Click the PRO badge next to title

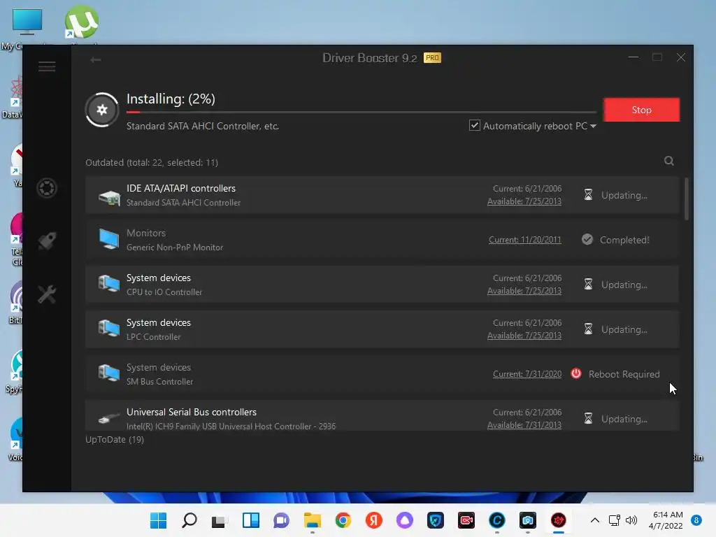(x=432, y=57)
